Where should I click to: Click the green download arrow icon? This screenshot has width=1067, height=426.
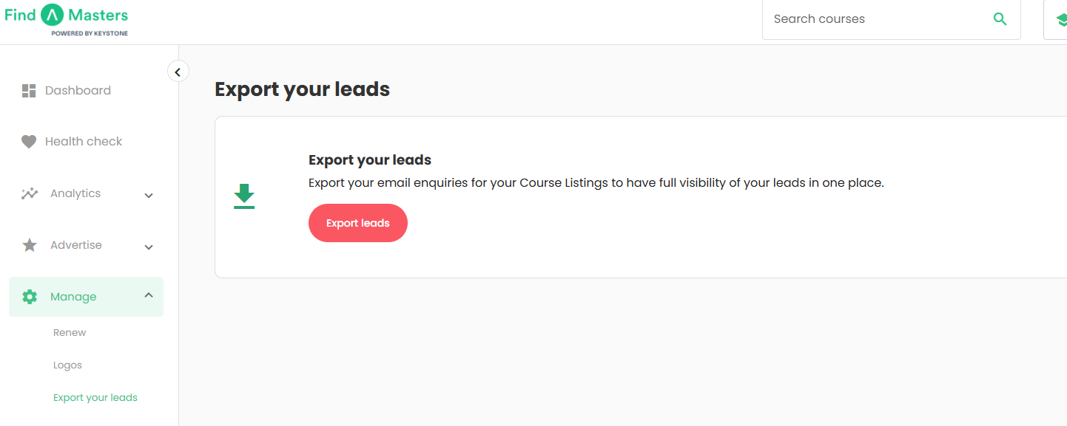[244, 196]
